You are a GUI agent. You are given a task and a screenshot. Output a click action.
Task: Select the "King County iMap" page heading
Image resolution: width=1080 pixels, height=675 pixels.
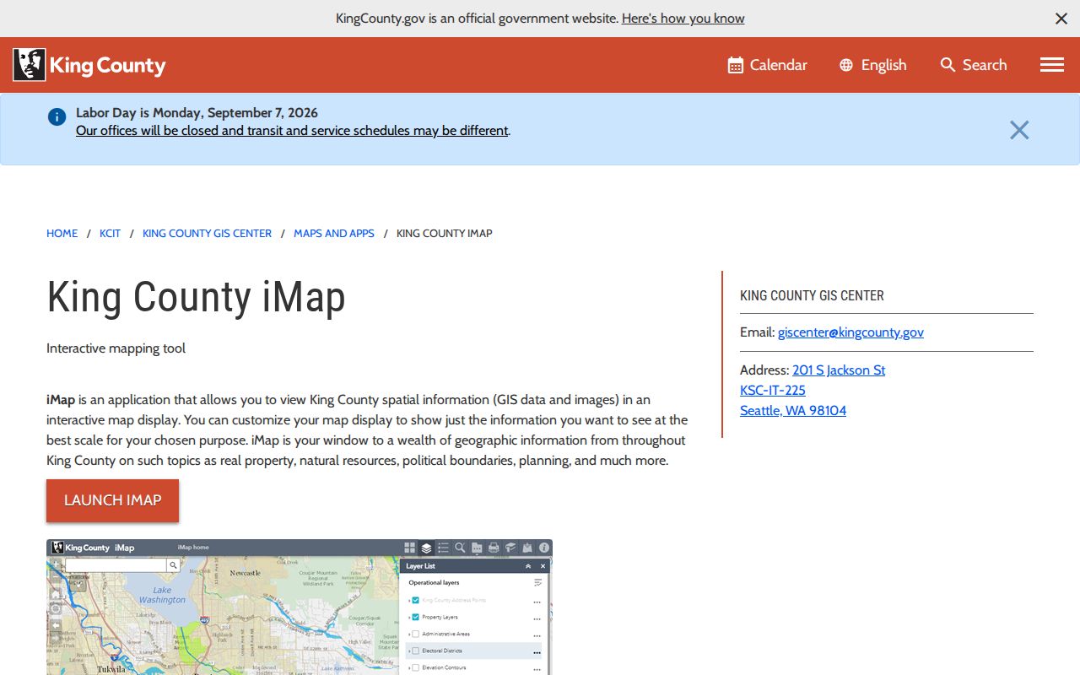click(x=196, y=297)
